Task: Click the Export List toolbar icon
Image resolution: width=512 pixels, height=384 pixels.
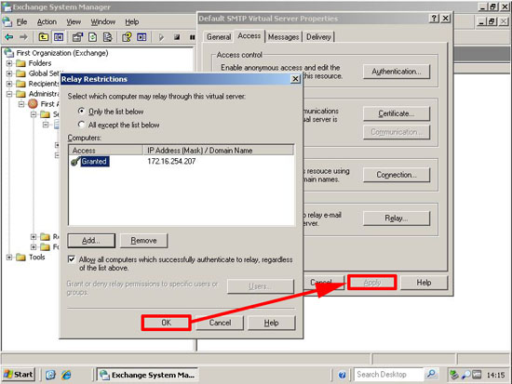Action: click(107, 37)
